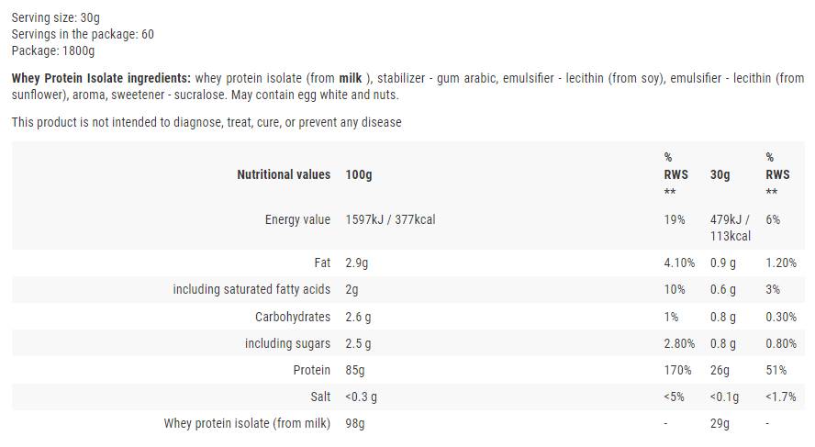Viewport: 815px width, 447px height.
Task: Click the '170%' protein RWS value
Action: [678, 370]
